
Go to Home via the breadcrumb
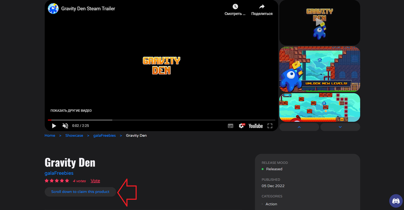point(49,135)
